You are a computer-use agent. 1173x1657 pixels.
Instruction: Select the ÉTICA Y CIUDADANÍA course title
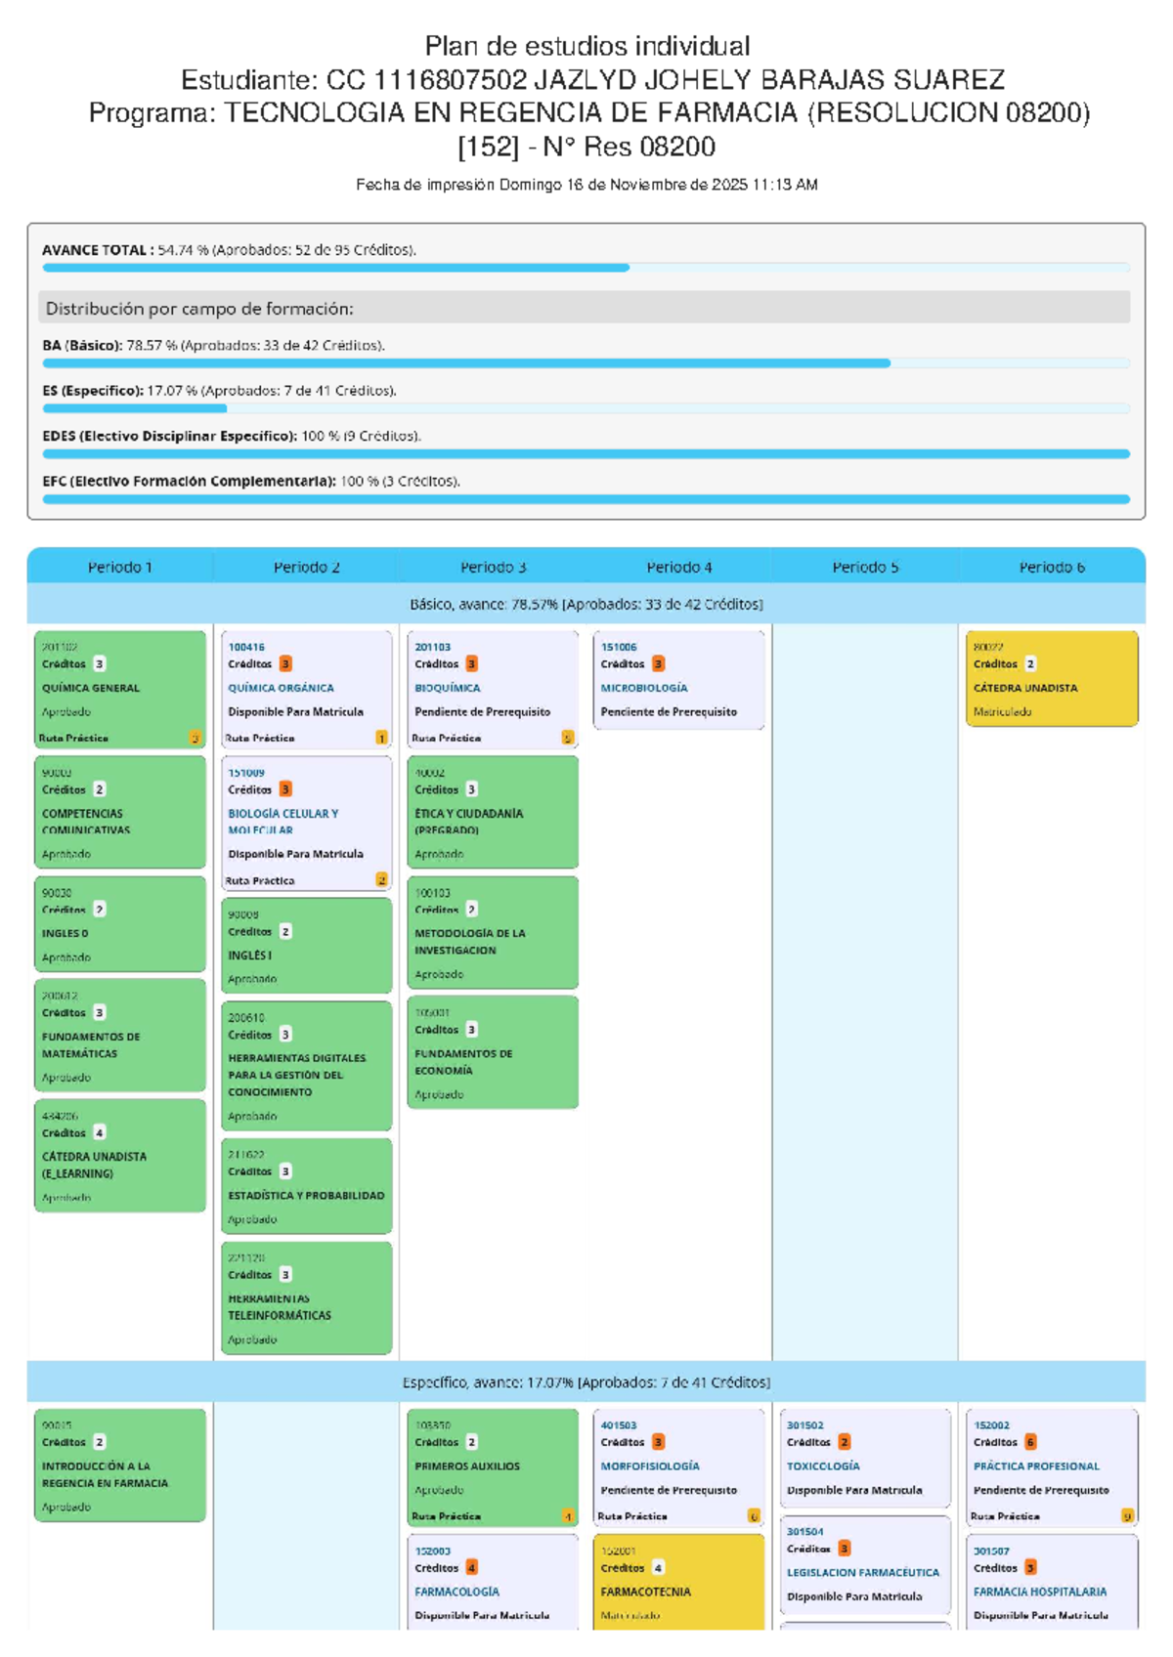click(x=468, y=822)
